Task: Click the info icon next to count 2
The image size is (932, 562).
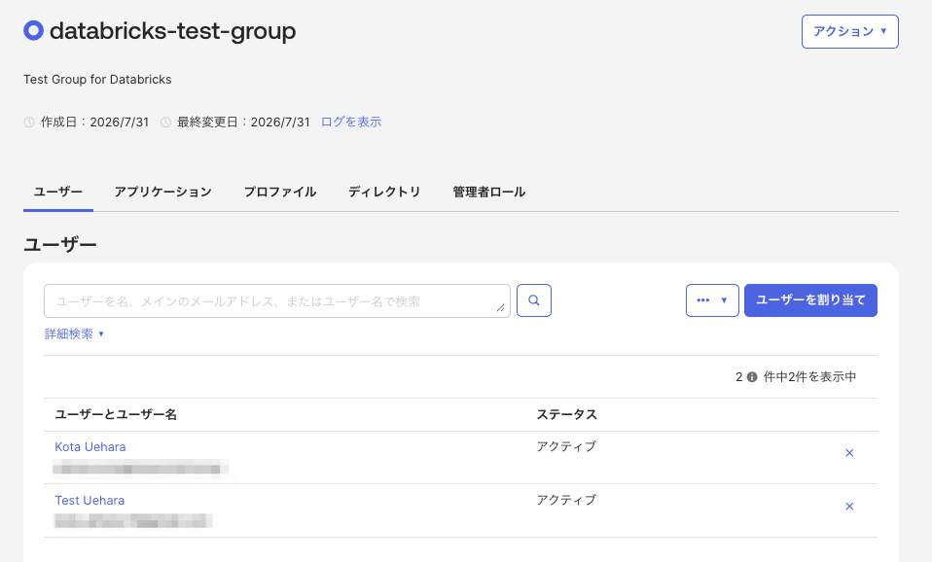Action: pos(752,376)
